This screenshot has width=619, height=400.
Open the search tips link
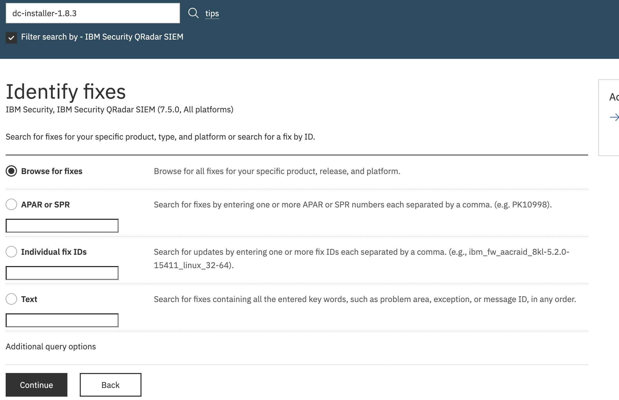pos(212,13)
